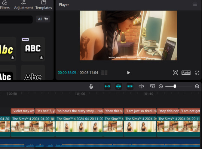Open the Ratio button
The image size is (202, 149).
coord(186,73)
